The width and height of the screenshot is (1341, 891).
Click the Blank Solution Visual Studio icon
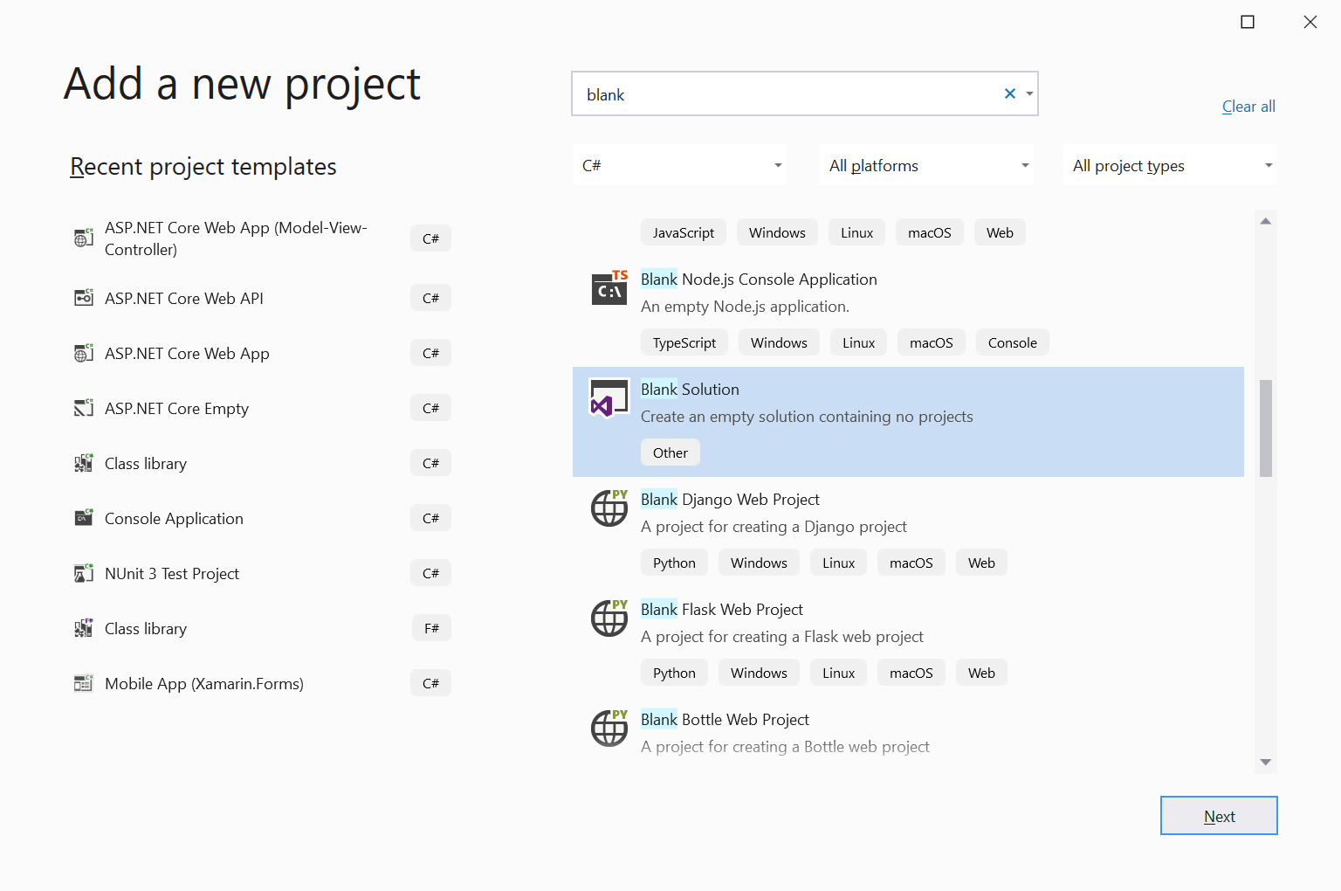pyautogui.click(x=609, y=398)
